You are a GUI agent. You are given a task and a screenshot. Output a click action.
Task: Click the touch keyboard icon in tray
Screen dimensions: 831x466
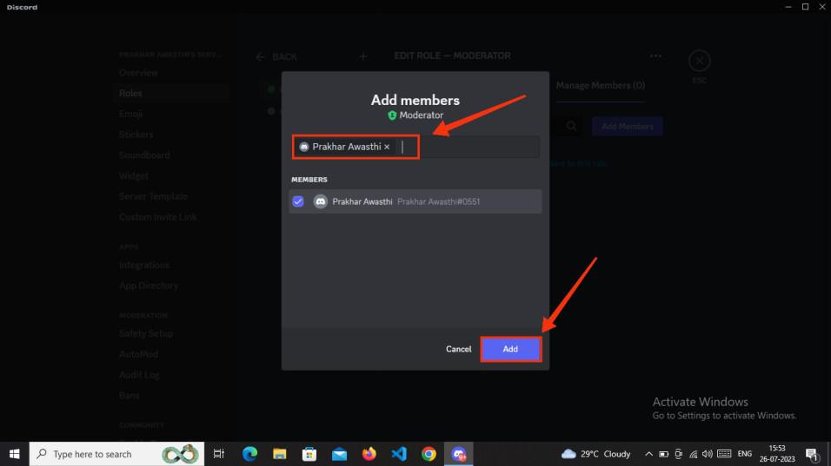(x=724, y=454)
